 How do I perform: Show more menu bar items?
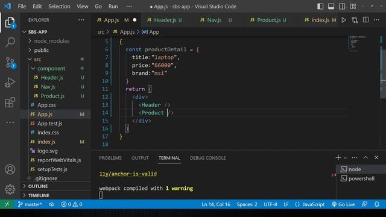129,7
